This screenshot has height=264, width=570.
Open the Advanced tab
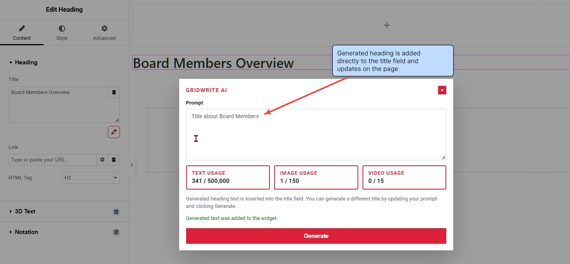(x=104, y=33)
